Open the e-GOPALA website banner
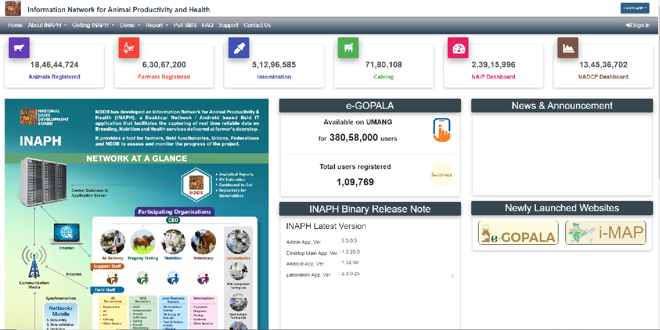 [x=518, y=233]
